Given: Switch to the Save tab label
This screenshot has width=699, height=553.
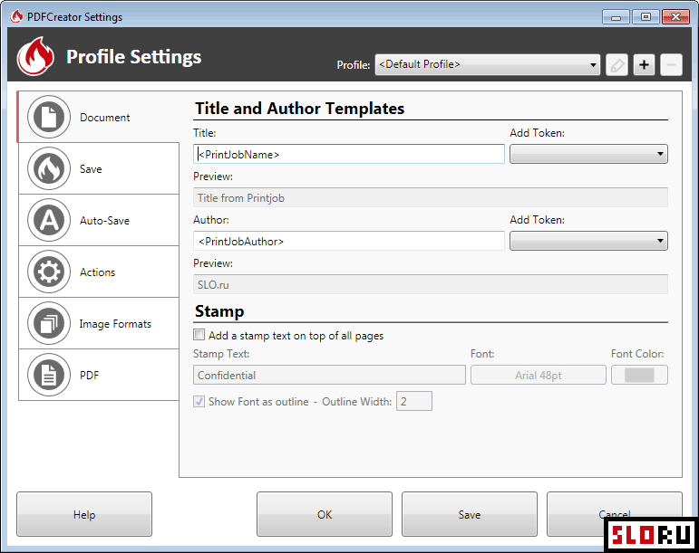Looking at the screenshot, I should coord(91,169).
